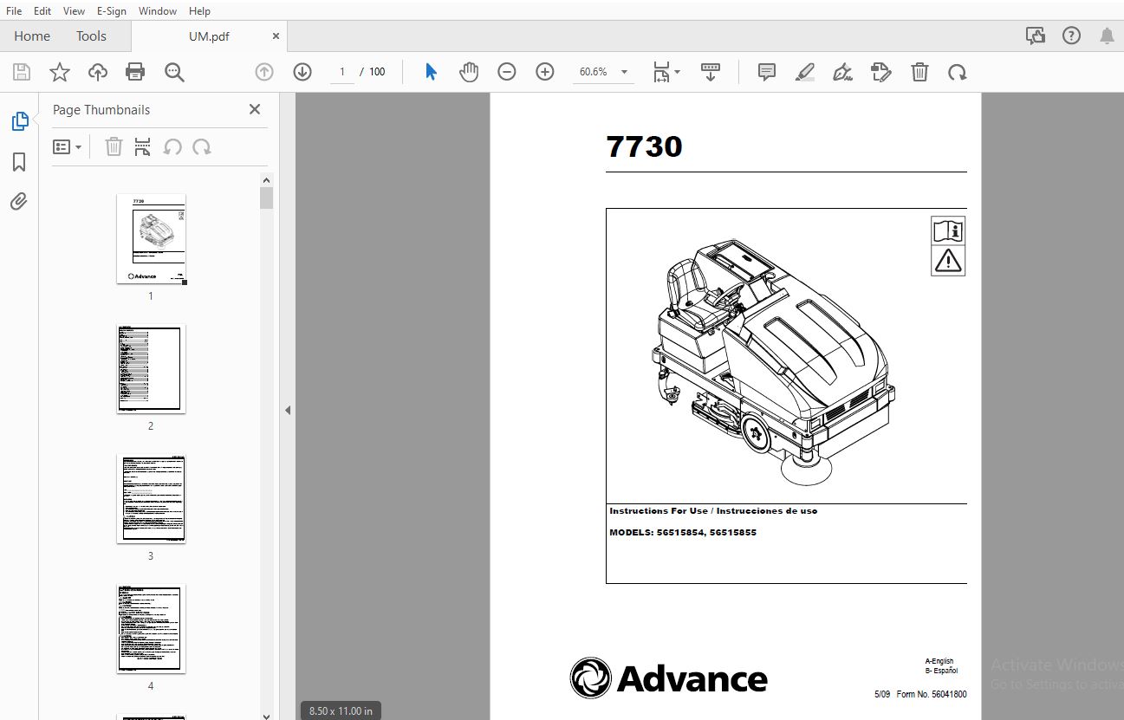The image size is (1124, 720).
Task: Collapse the navigation pane arrow
Action: (x=288, y=411)
